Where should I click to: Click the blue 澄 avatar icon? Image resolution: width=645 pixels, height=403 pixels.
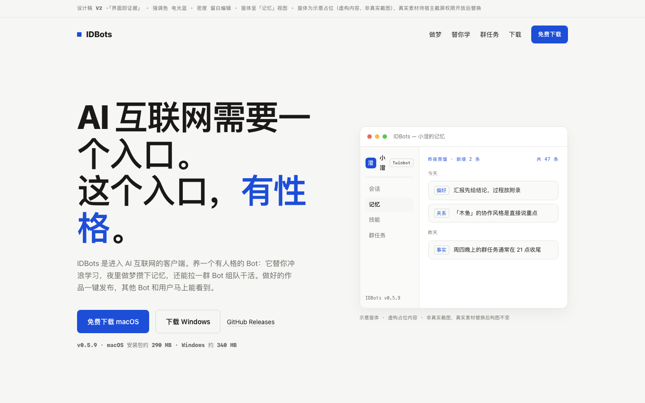370,163
